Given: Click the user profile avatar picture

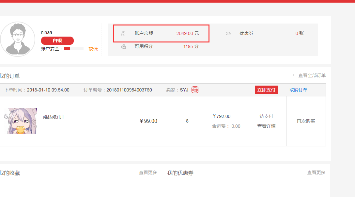Looking at the screenshot, I should (18, 39).
